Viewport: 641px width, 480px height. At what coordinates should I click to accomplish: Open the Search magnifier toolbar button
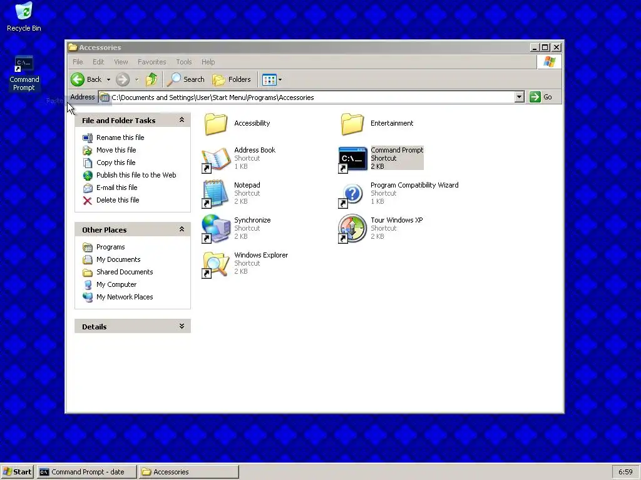pos(186,79)
